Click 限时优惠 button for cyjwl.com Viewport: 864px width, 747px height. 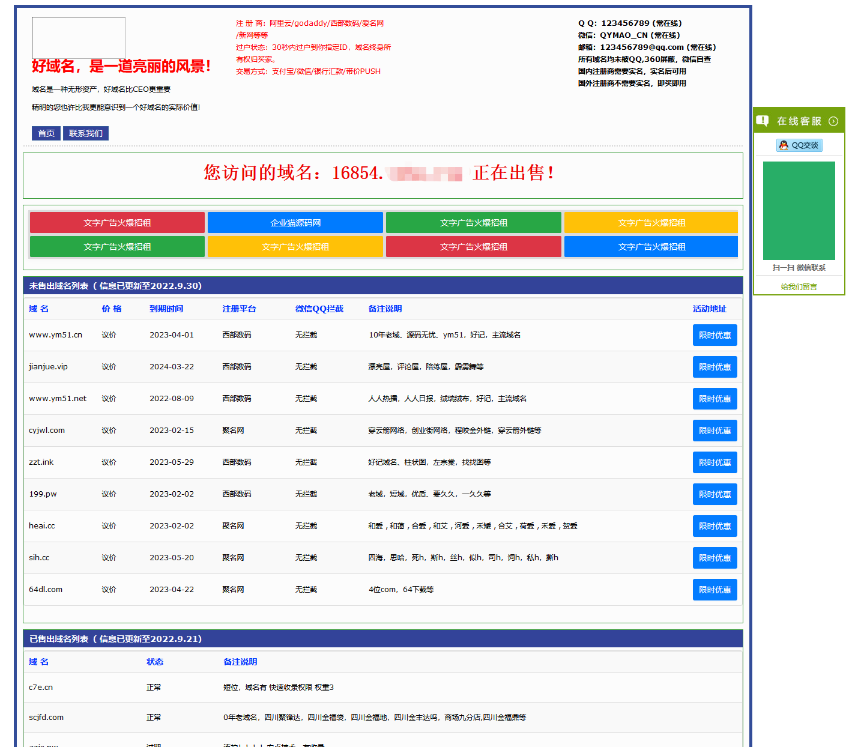(x=714, y=431)
